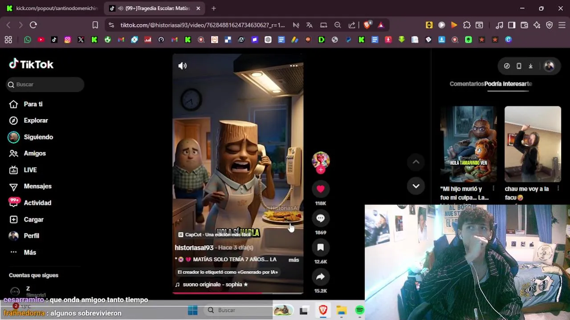Open Brave Shields lion icon
The width and height of the screenshot is (570, 320).
point(367,25)
